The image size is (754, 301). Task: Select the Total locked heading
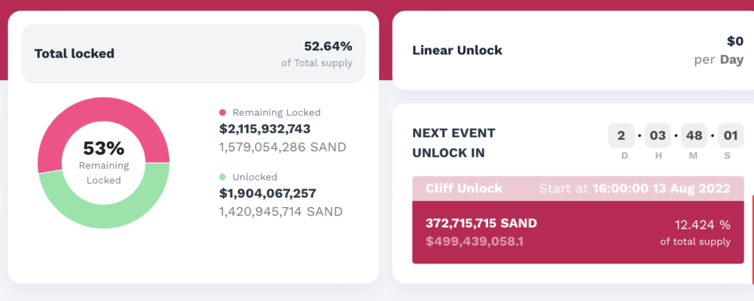[74, 54]
